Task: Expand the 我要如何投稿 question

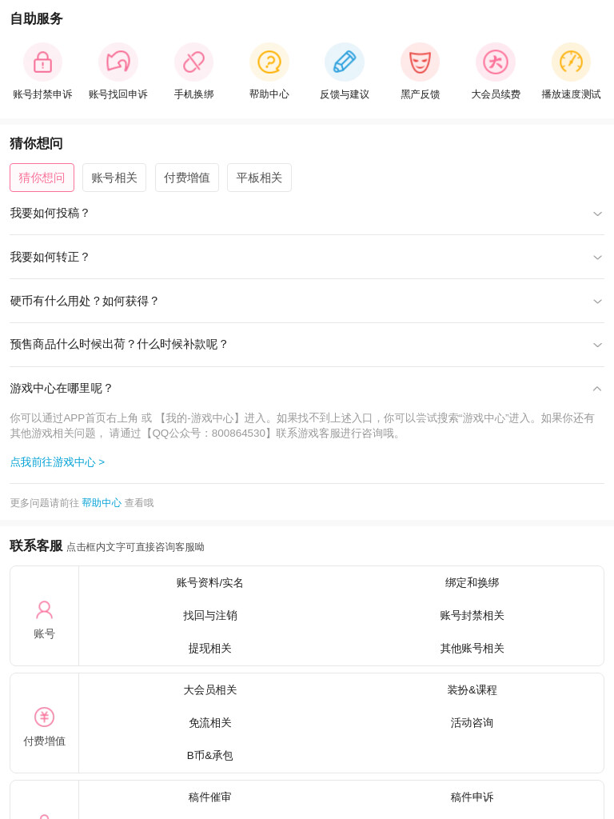Action: [307, 213]
